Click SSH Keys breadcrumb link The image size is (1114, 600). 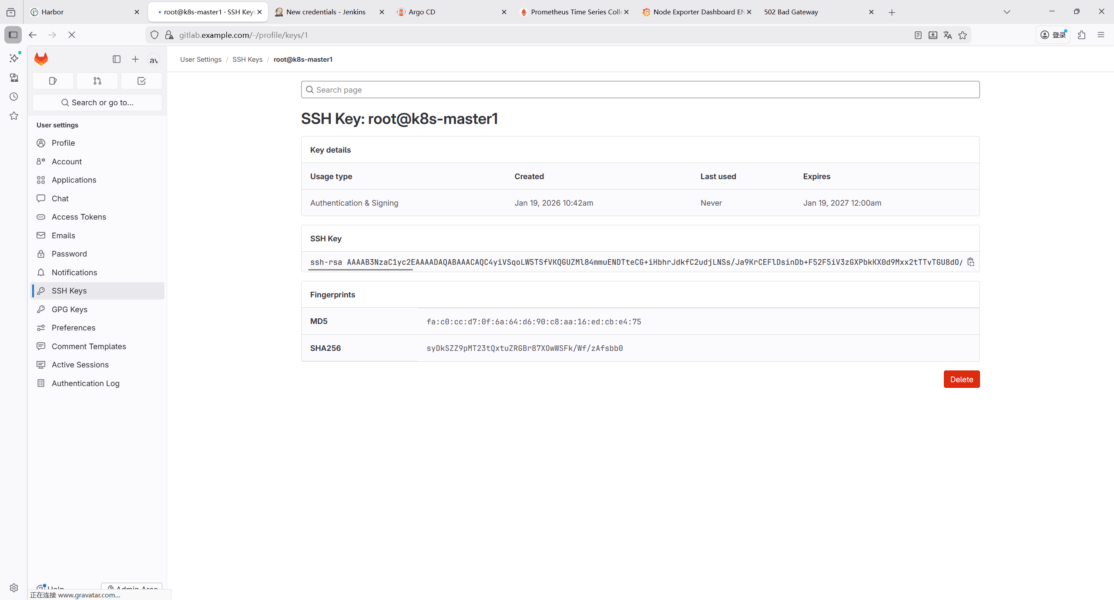click(247, 59)
